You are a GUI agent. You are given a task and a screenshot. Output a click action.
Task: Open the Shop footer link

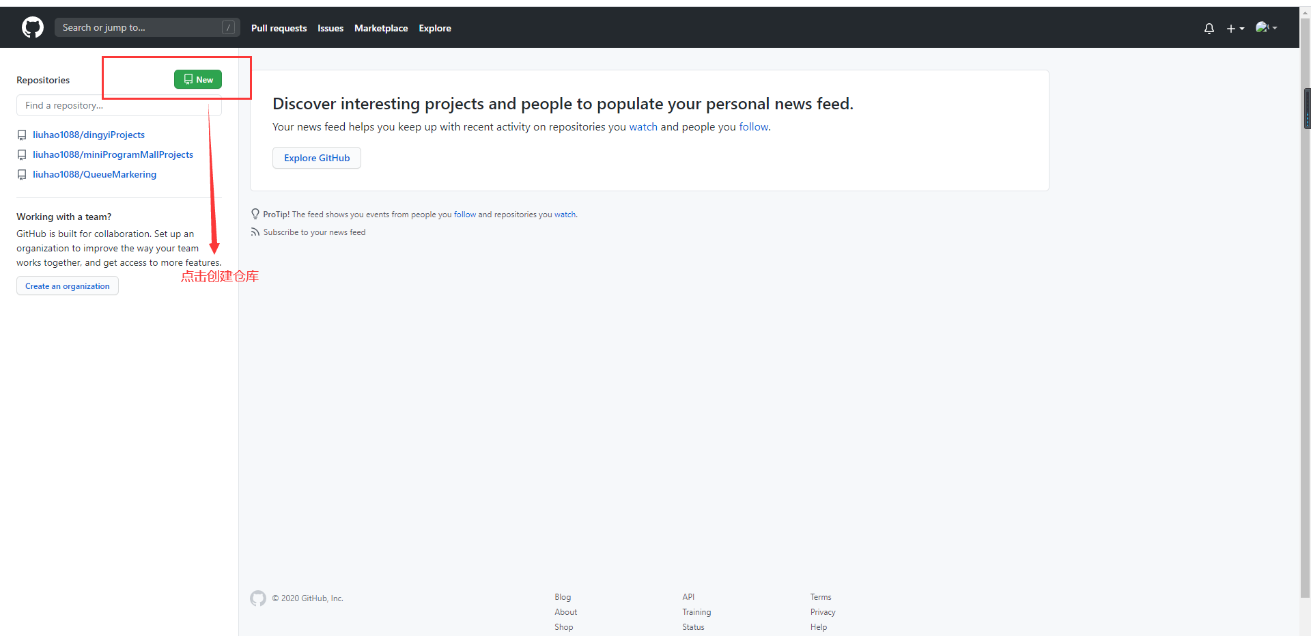(x=564, y=627)
